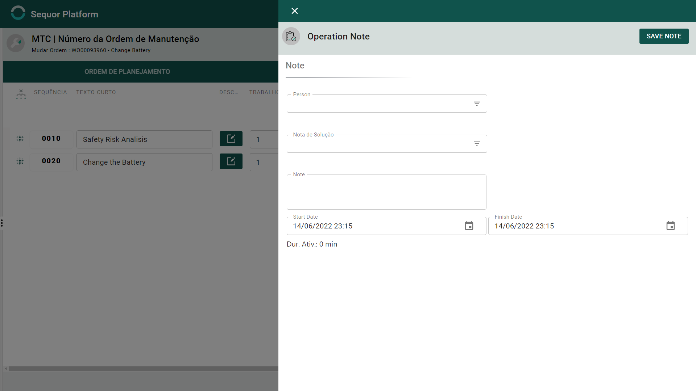Click the Operation Note clipboard icon
Image resolution: width=696 pixels, height=391 pixels.
[291, 36]
